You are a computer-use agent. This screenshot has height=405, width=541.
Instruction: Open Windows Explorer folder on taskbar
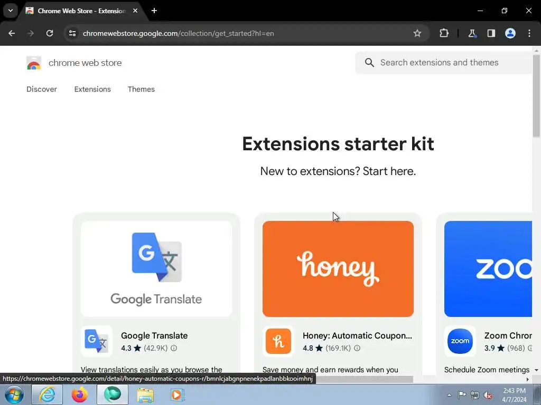(145, 394)
